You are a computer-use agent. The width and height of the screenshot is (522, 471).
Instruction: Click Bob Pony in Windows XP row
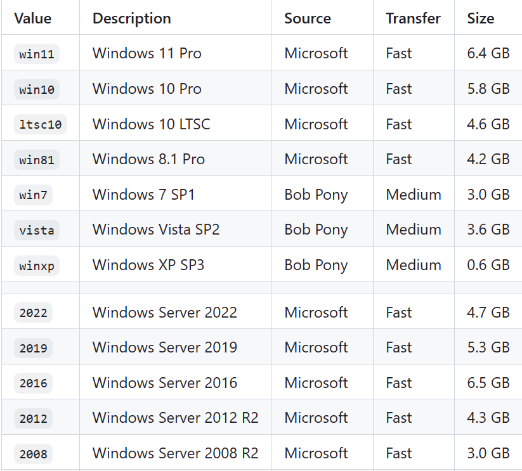pyautogui.click(x=316, y=266)
